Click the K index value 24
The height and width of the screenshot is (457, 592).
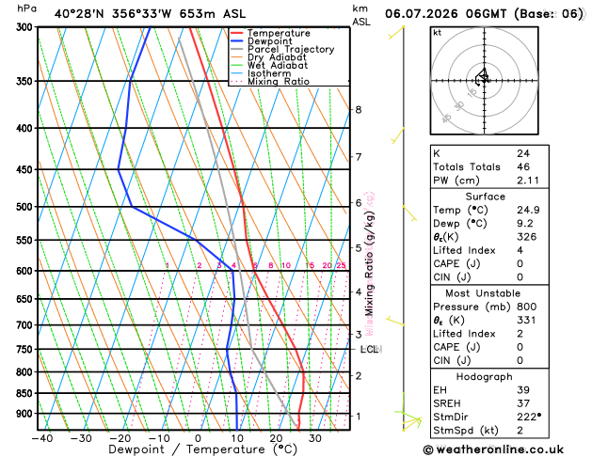tap(523, 153)
